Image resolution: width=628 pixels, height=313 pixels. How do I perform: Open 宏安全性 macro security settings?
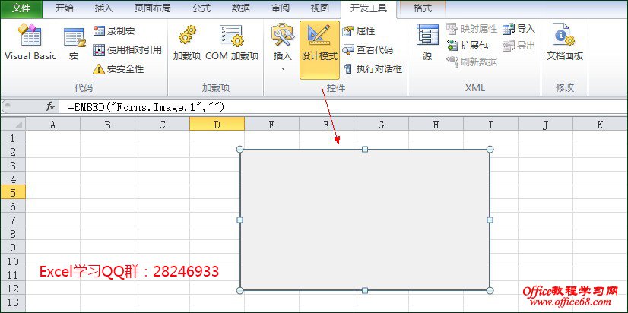coord(118,69)
